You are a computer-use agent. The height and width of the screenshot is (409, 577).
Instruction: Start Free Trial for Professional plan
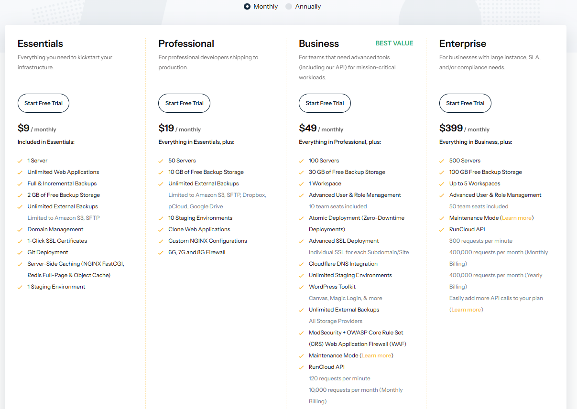tap(184, 103)
